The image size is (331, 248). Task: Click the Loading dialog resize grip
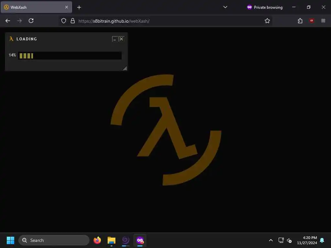pos(125,68)
